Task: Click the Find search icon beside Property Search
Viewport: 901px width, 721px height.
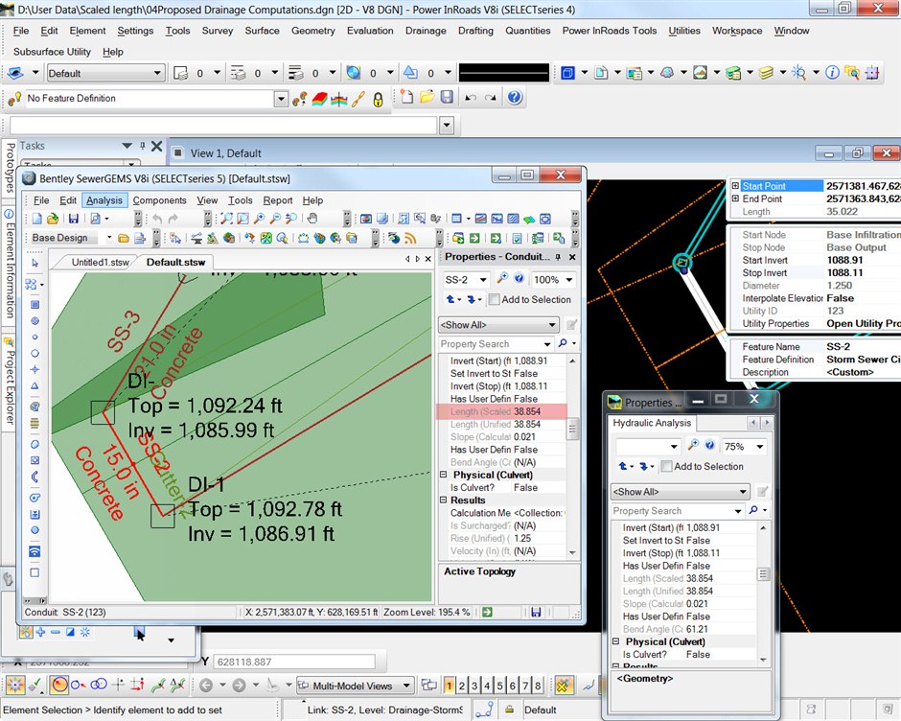Action: coord(563,343)
